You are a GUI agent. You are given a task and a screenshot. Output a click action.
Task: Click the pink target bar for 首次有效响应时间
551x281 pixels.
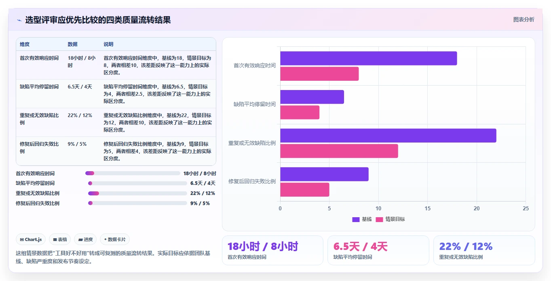319,74
